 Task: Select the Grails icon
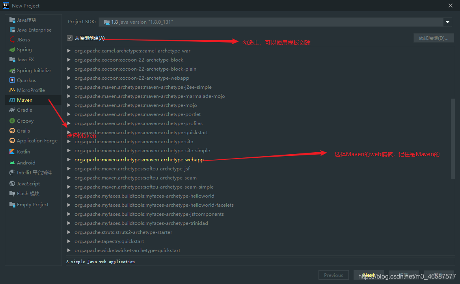pos(12,131)
